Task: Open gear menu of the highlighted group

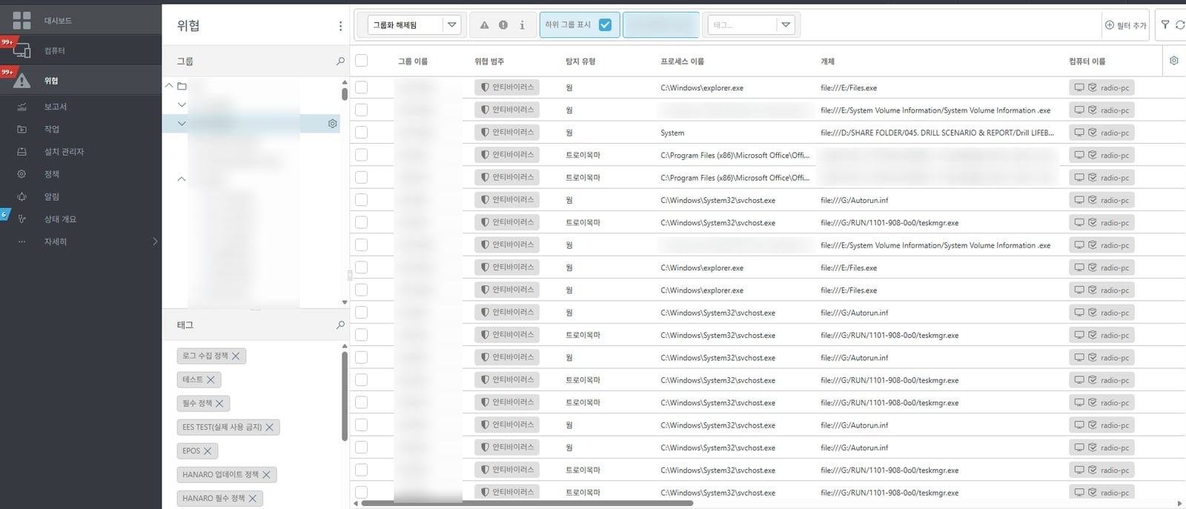Action: tap(333, 124)
